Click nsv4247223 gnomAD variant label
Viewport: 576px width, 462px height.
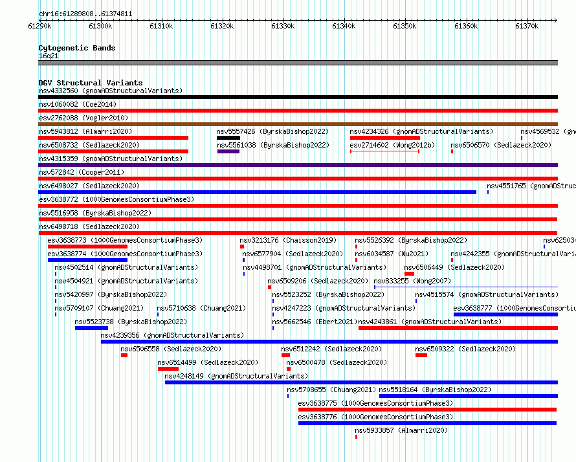pyautogui.click(x=344, y=308)
